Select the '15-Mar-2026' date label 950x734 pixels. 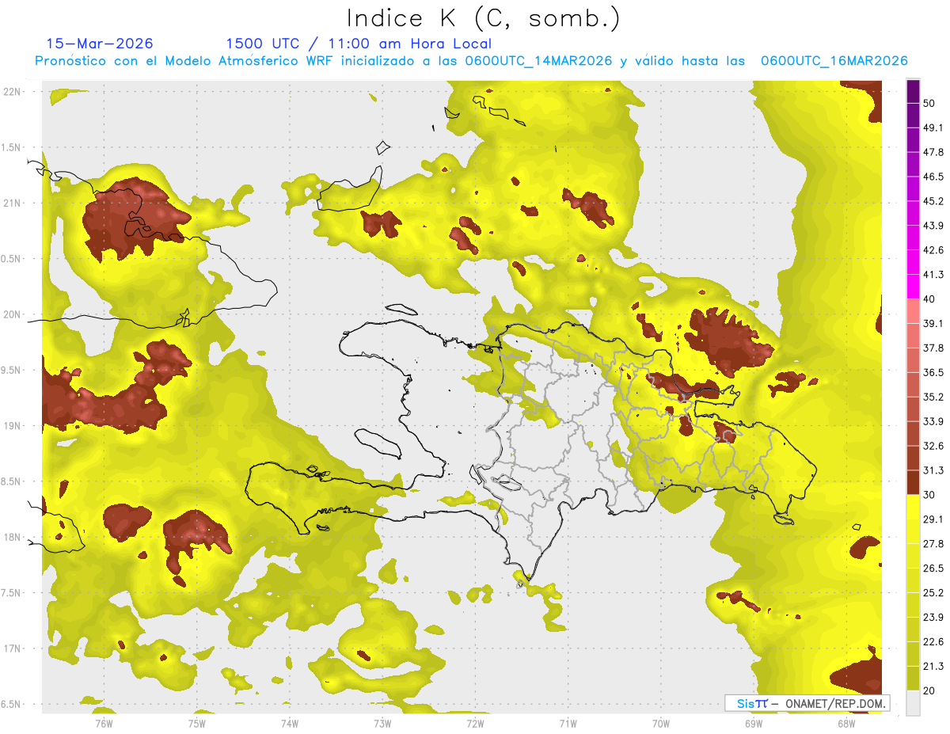[100, 44]
